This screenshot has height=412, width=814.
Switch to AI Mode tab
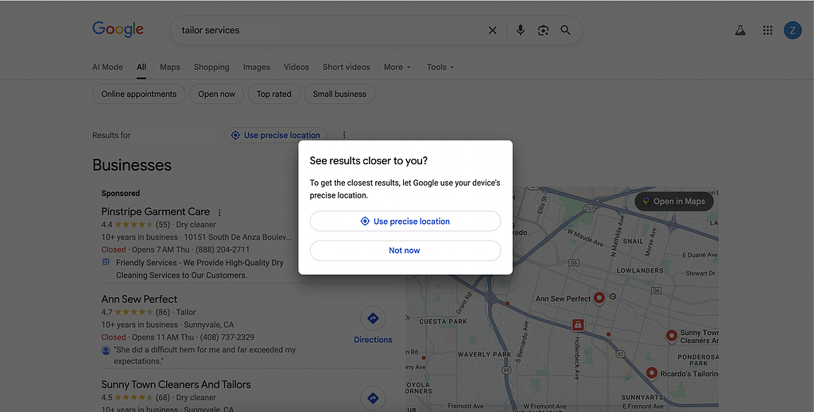click(x=107, y=67)
